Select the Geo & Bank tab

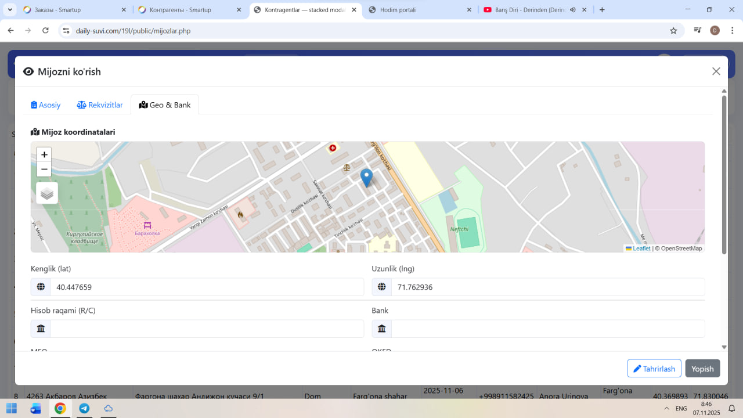[165, 105]
